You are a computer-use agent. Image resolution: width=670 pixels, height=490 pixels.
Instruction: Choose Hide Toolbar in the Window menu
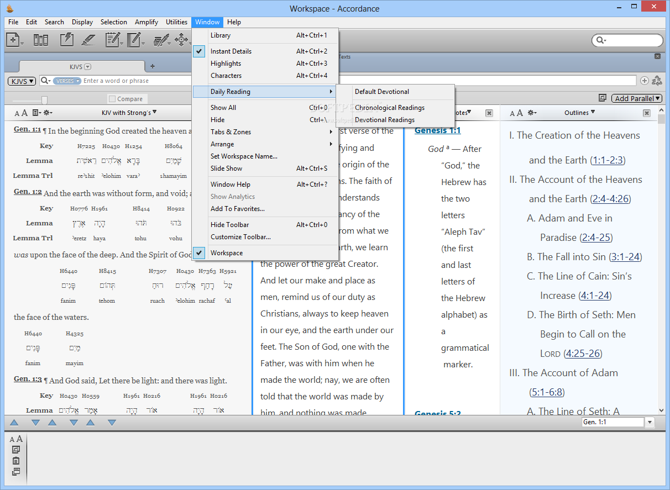(265, 224)
